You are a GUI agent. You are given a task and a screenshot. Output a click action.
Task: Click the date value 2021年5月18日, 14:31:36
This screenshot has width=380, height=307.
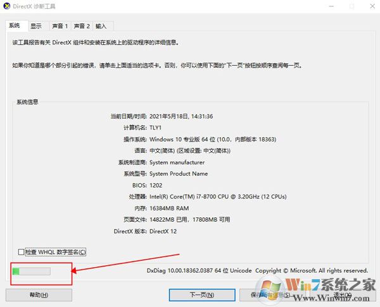point(181,116)
